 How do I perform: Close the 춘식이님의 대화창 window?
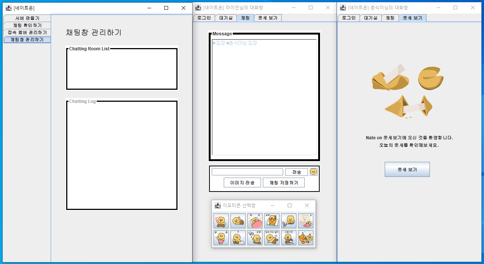473,8
